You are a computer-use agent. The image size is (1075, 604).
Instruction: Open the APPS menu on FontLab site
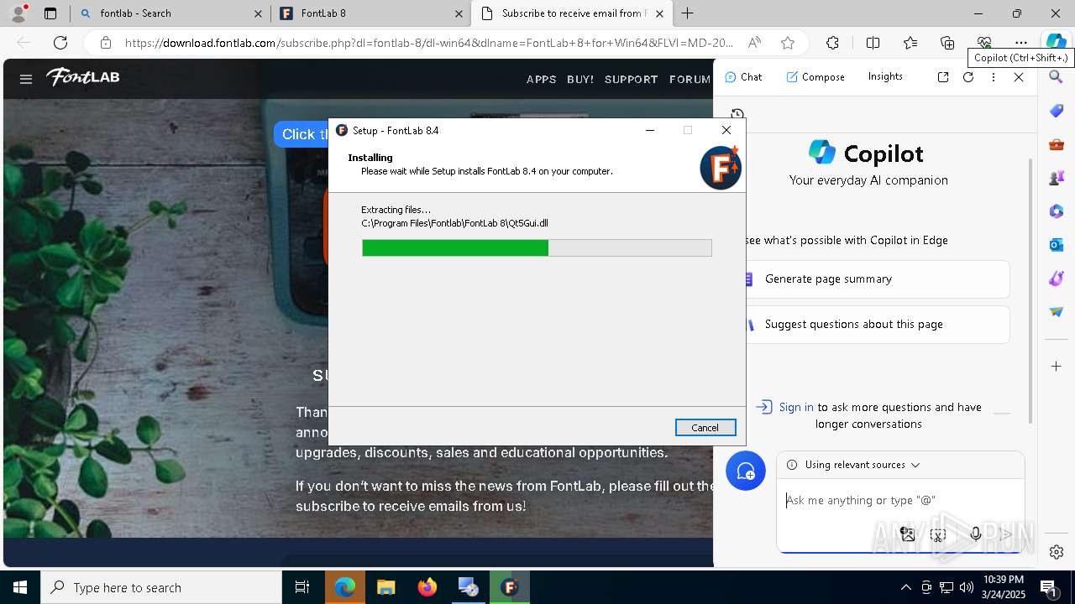tap(541, 79)
